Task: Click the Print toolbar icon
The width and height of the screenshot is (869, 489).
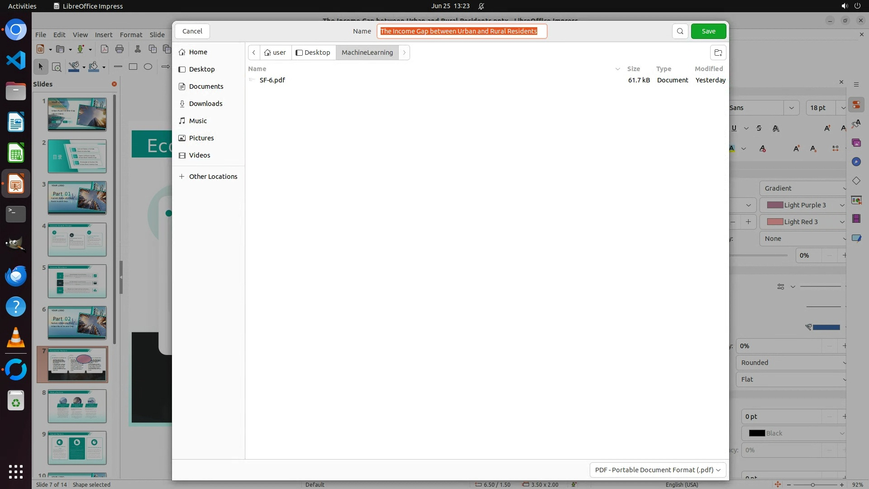Action: pyautogui.click(x=119, y=49)
